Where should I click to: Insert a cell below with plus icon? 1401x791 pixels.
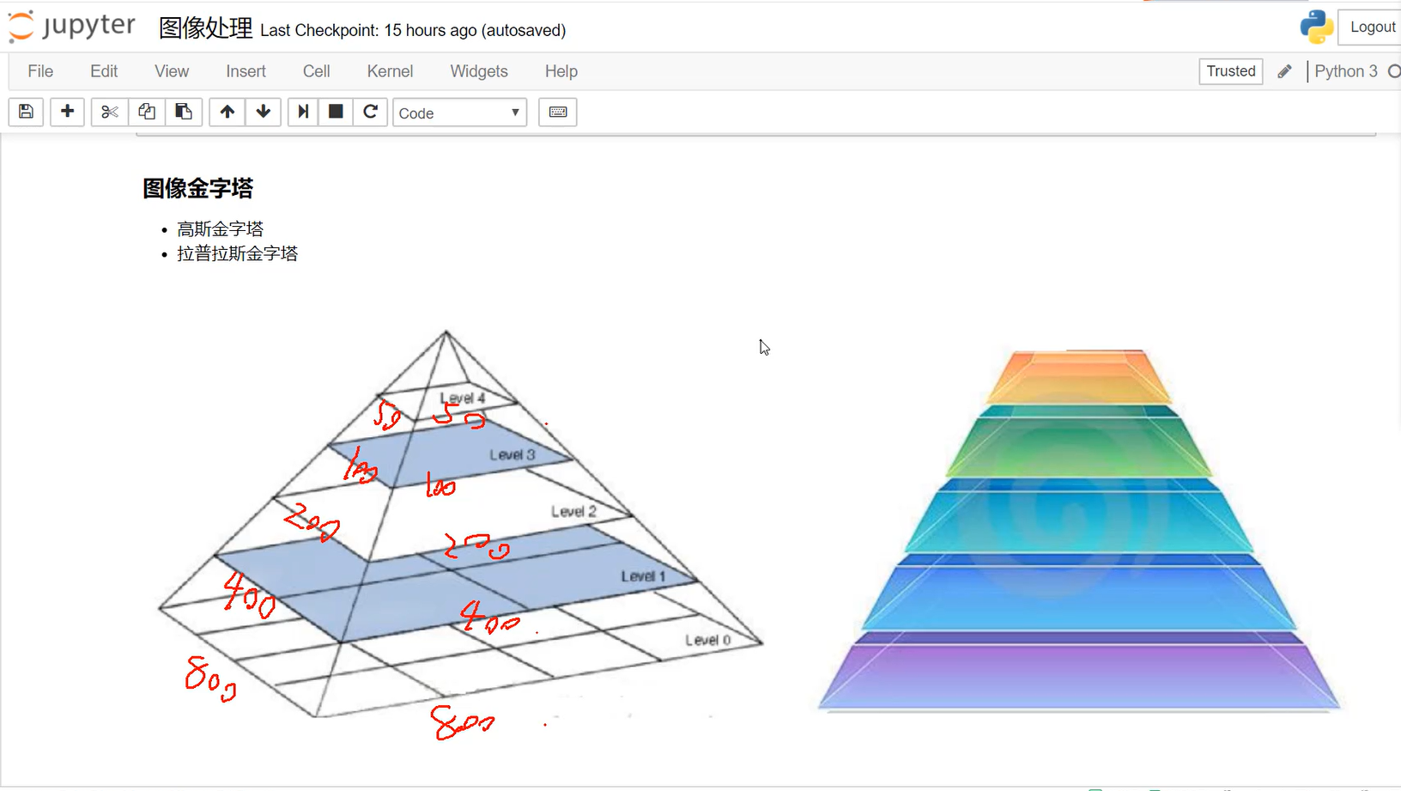(67, 112)
